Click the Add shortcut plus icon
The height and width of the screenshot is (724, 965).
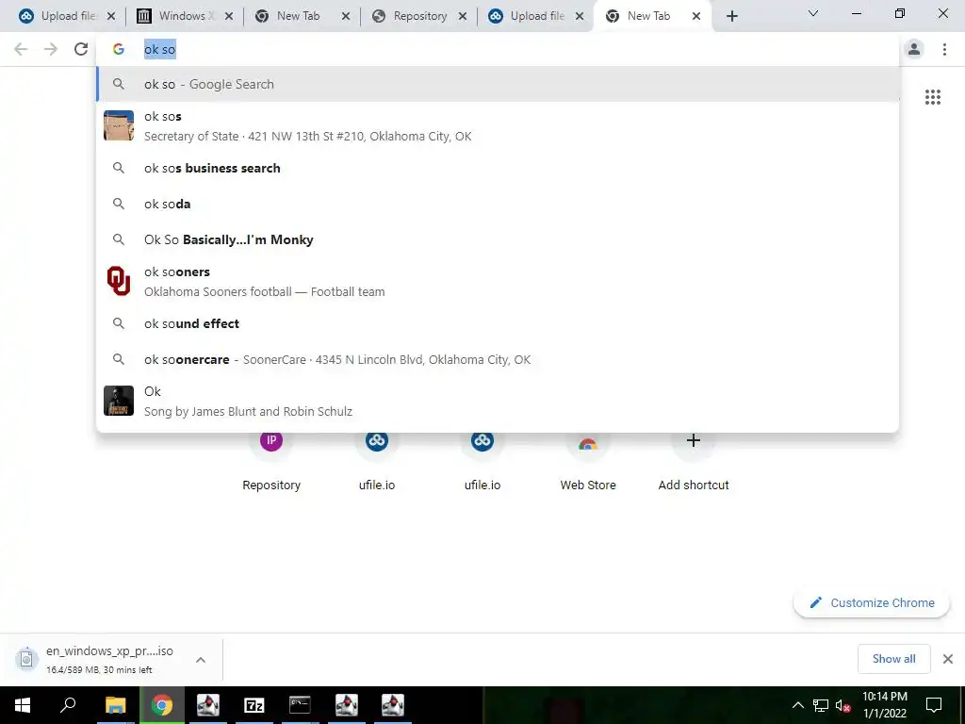coord(694,440)
